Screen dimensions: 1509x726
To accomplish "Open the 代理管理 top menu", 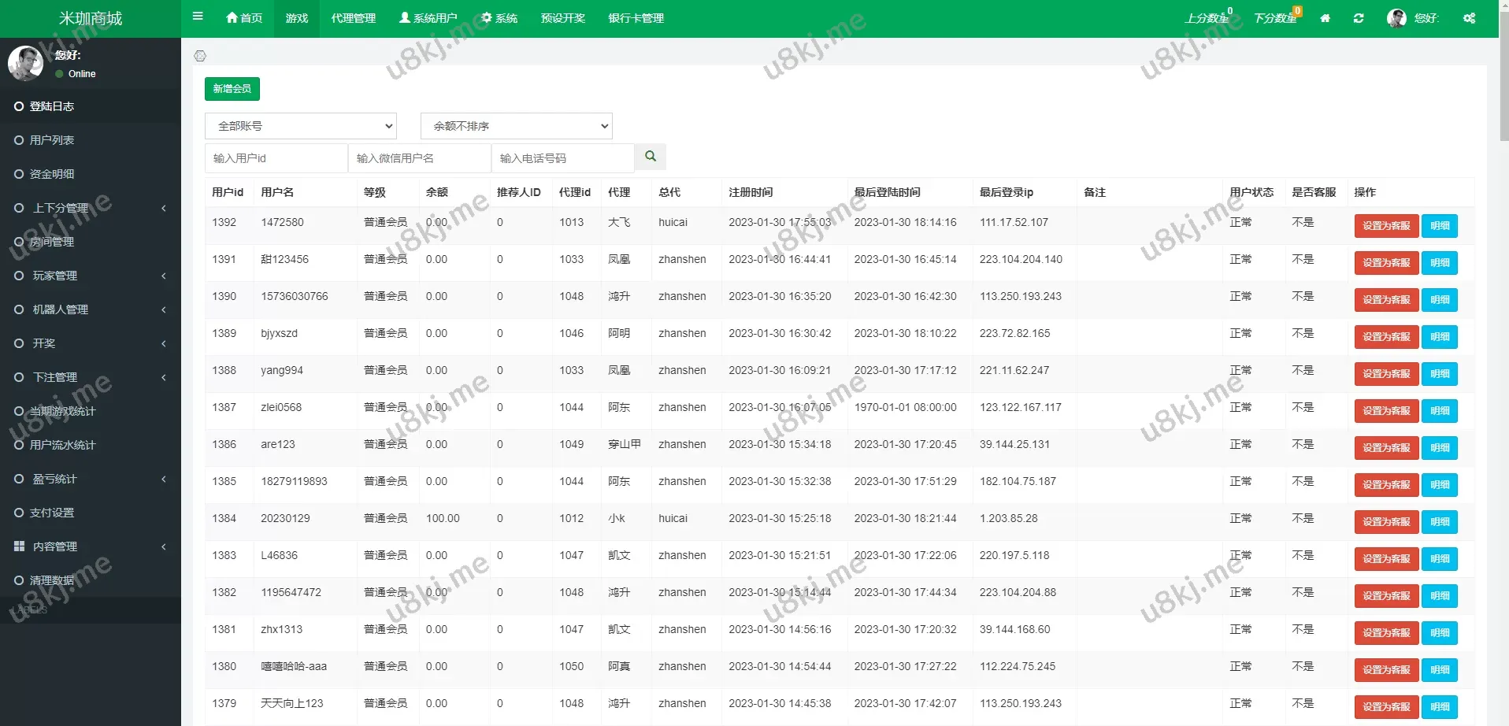I will coord(353,18).
